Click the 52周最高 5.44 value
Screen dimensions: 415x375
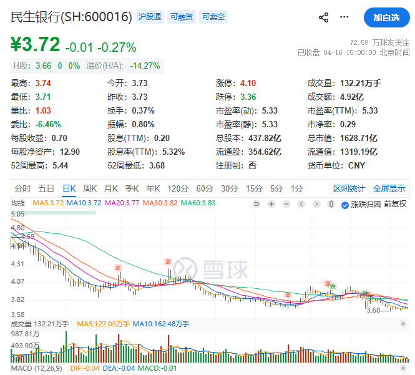(x=60, y=166)
